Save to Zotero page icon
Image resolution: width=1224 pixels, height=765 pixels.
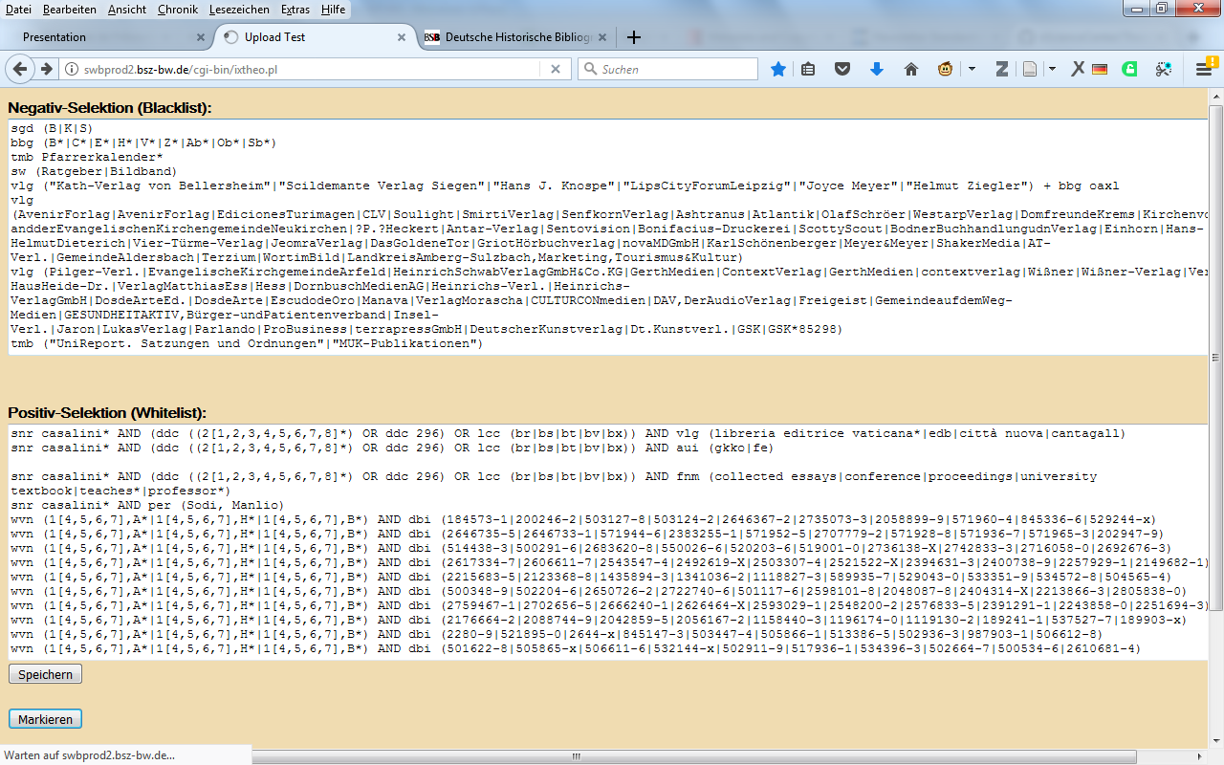pos(1030,69)
